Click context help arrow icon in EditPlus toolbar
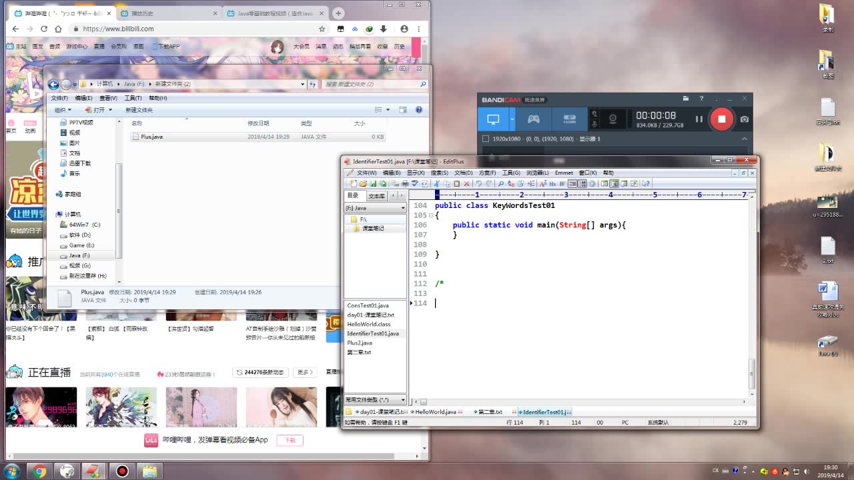The image size is (854, 480). coord(646,183)
